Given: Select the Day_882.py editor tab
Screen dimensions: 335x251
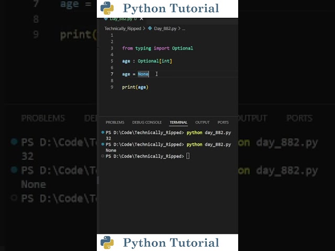Looking at the screenshot, I should [124, 19].
